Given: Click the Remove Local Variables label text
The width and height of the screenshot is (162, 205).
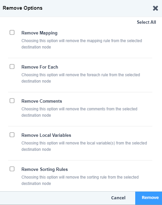Looking at the screenshot, I should click(x=46, y=135).
